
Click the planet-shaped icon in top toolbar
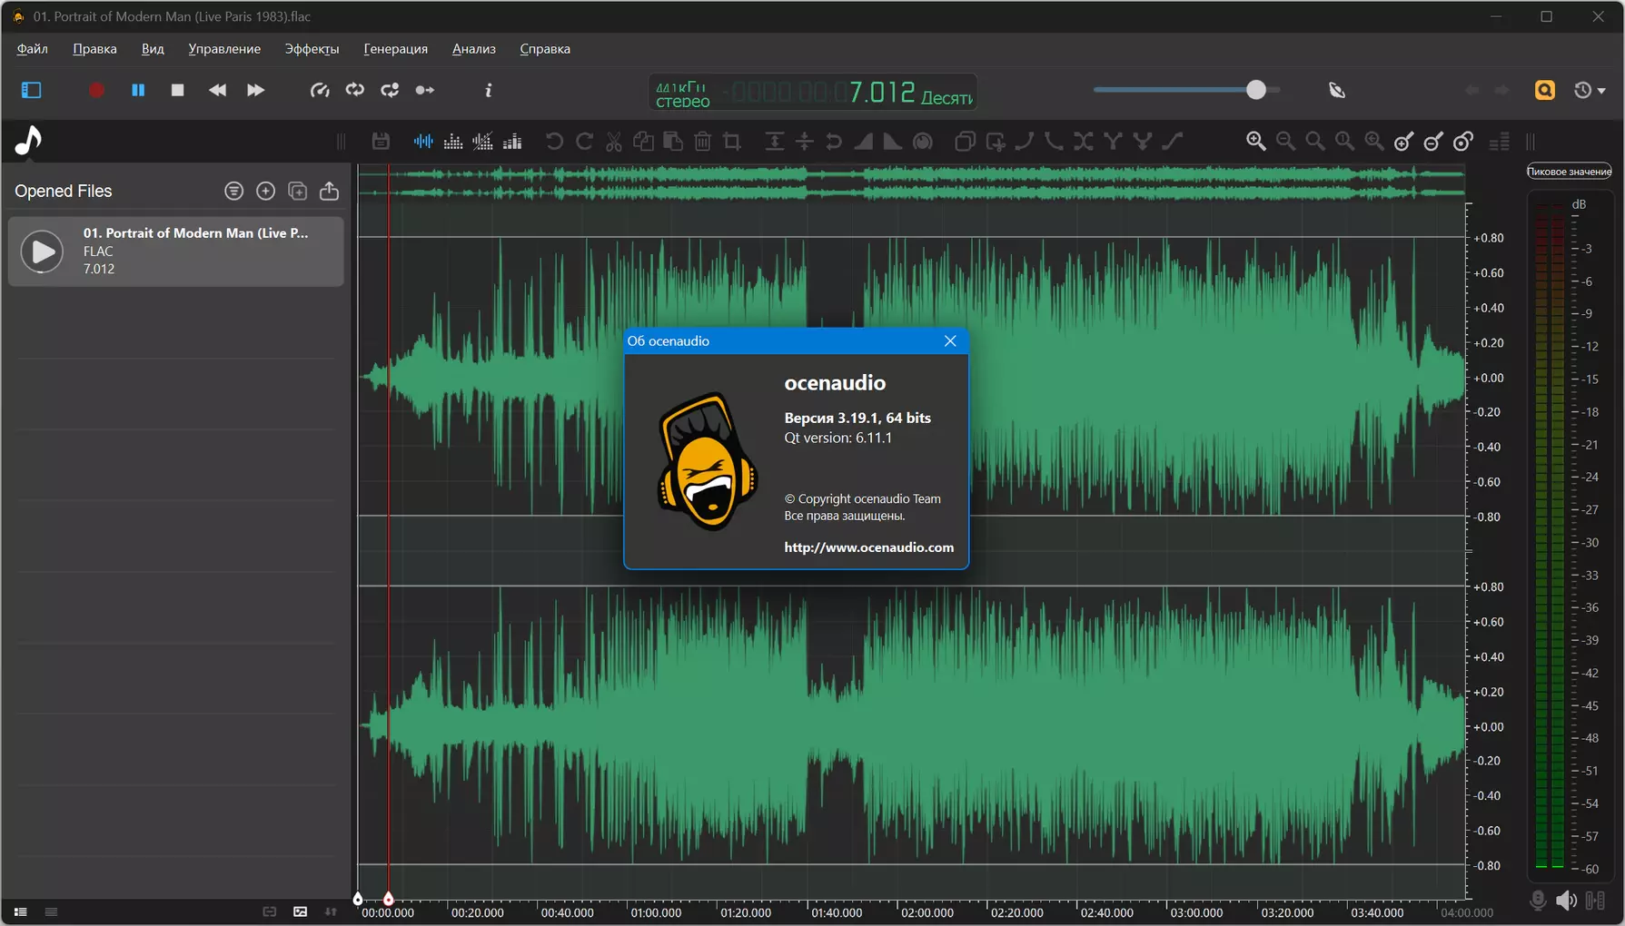[x=1337, y=90]
